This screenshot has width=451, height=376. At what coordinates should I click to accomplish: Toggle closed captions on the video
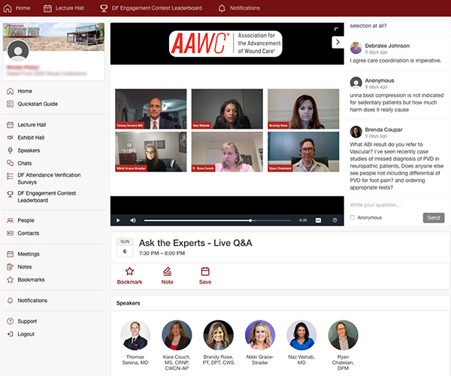[x=318, y=220]
